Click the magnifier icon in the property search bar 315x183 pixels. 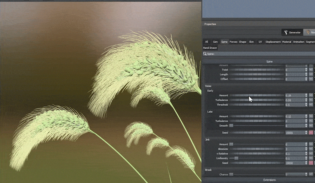click(205, 54)
